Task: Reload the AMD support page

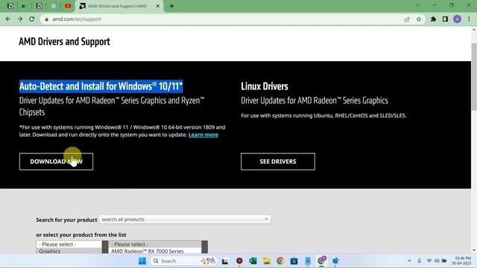Action: click(x=32, y=19)
